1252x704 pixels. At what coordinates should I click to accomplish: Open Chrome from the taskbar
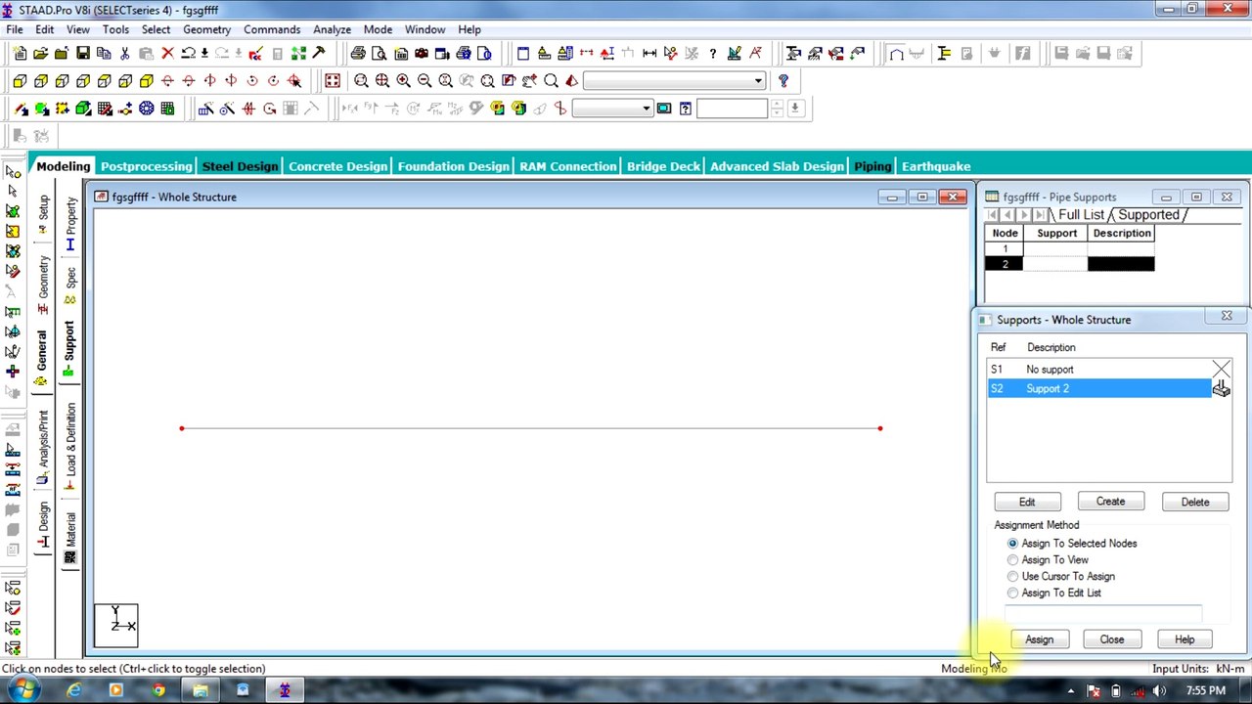click(x=158, y=691)
